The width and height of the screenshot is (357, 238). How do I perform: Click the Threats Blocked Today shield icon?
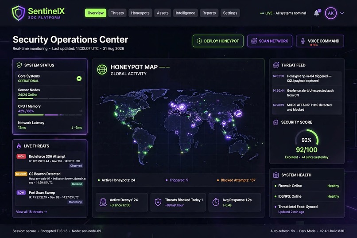[x=158, y=202]
